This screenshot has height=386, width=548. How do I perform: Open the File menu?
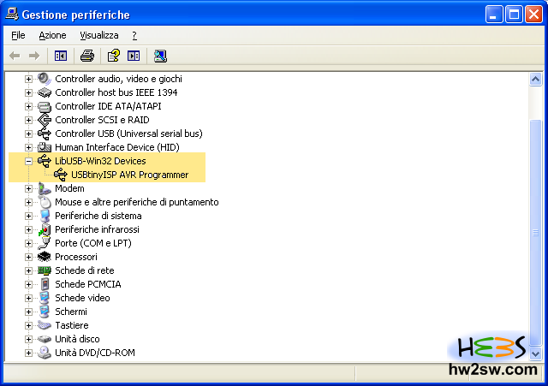[x=19, y=35]
